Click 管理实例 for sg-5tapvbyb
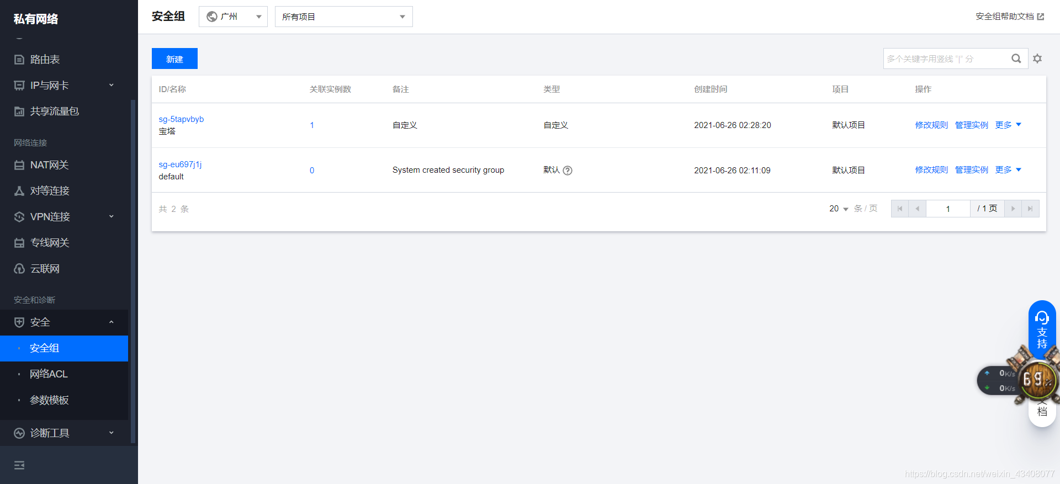Viewport: 1060px width, 484px height. coord(972,125)
